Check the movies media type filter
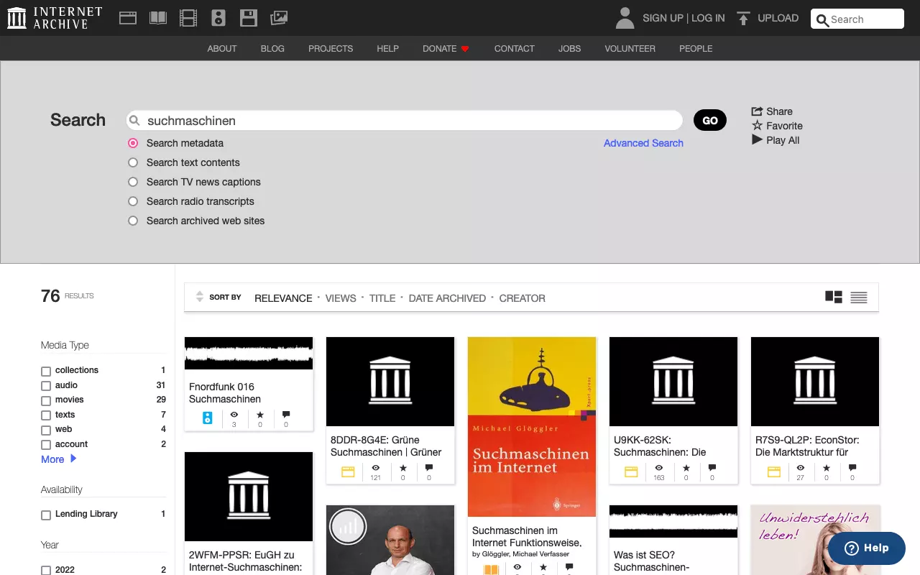This screenshot has width=920, height=575. [x=46, y=400]
